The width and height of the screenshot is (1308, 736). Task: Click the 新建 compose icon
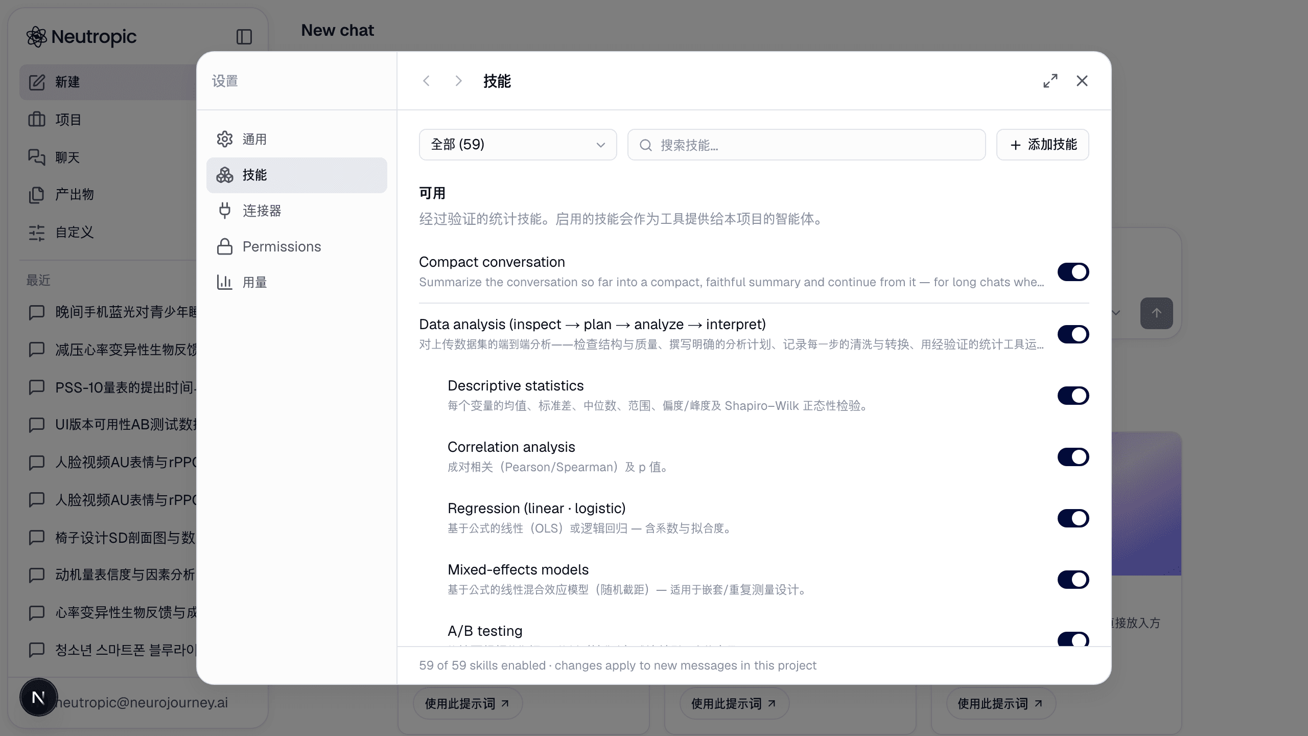[x=37, y=82]
